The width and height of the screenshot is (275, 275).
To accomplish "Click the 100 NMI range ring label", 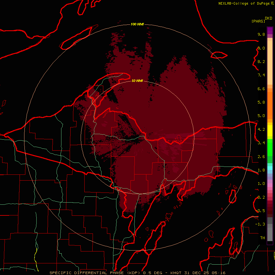I will point(137,24).
